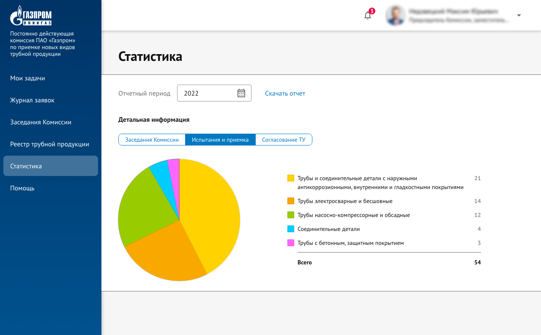This screenshot has width=541, height=335.
Task: Expand the user profile dropdown arrow
Action: tap(519, 16)
